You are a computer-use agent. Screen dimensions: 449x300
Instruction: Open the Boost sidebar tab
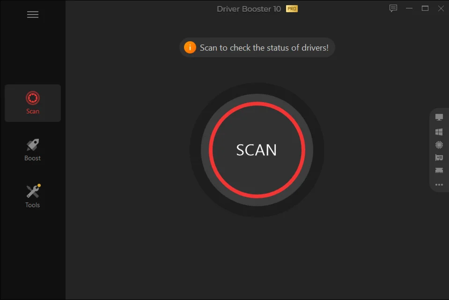click(x=33, y=150)
